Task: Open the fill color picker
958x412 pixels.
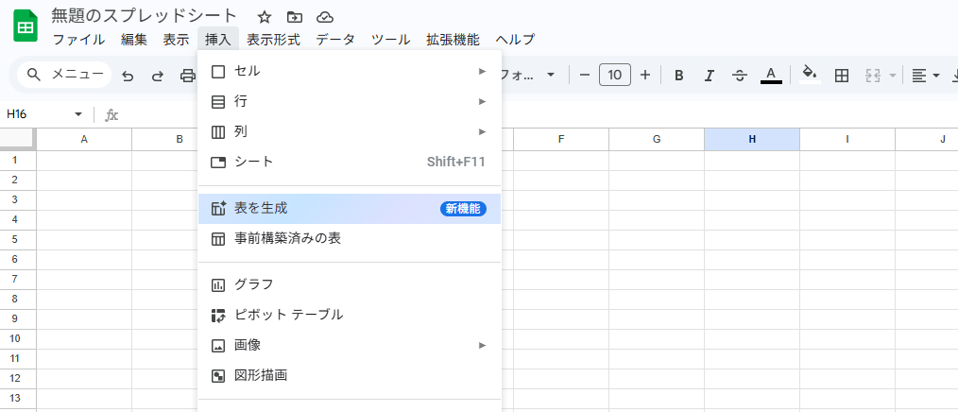Action: pyautogui.click(x=809, y=76)
